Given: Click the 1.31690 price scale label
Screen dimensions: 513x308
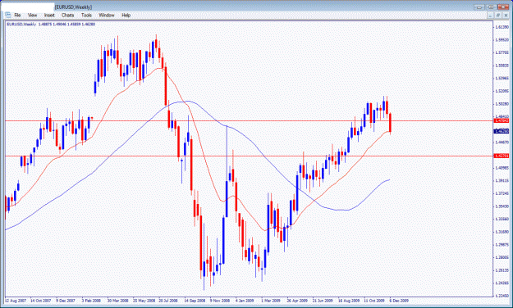Looking at the screenshot, I should pyautogui.click(x=502, y=232).
